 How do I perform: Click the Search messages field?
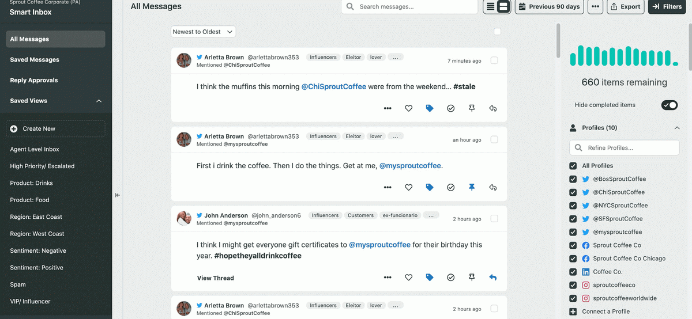[x=410, y=7]
